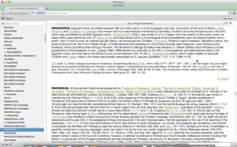Open the search magnifier options menu
This screenshot has height=147, width=237.
pyautogui.click(x=34, y=13)
